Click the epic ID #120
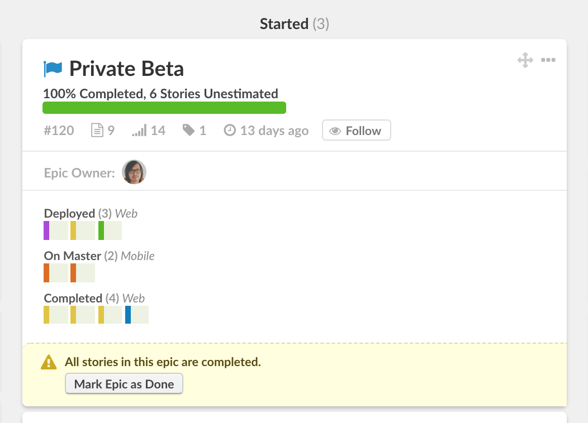 pyautogui.click(x=59, y=131)
